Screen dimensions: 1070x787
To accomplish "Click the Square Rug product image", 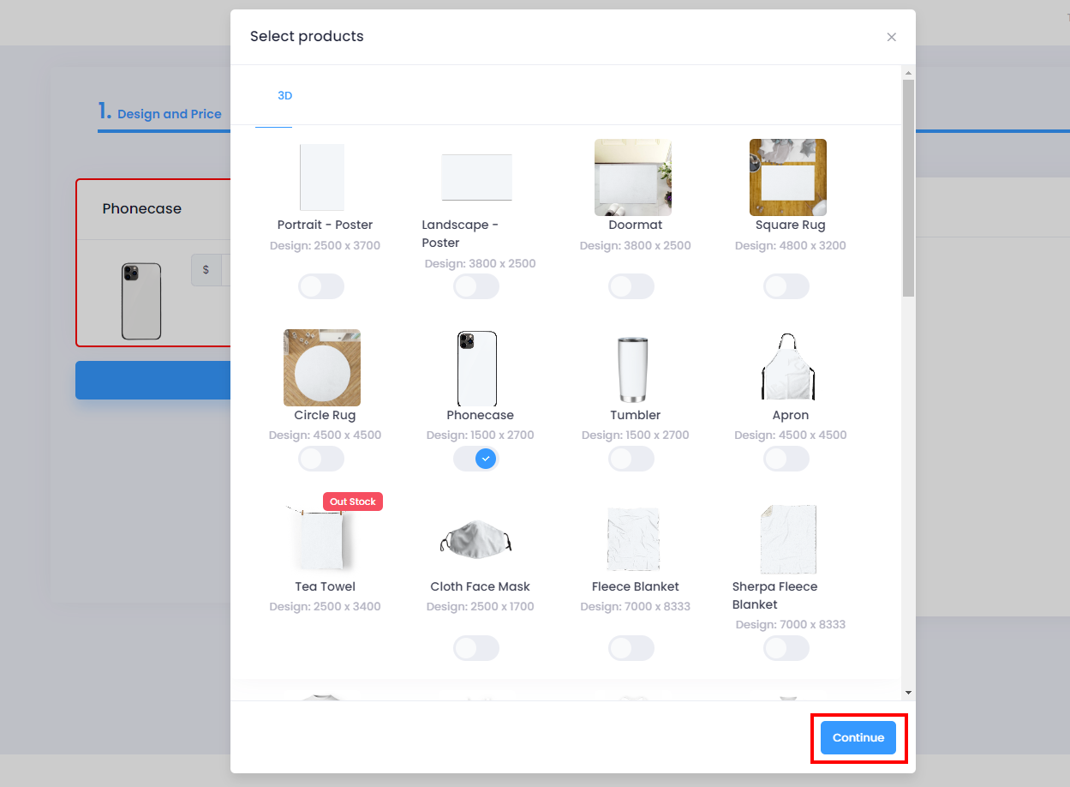I will coord(788,177).
